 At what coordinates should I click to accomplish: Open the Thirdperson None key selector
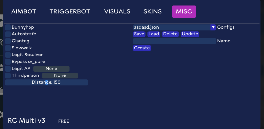[x=60, y=75]
